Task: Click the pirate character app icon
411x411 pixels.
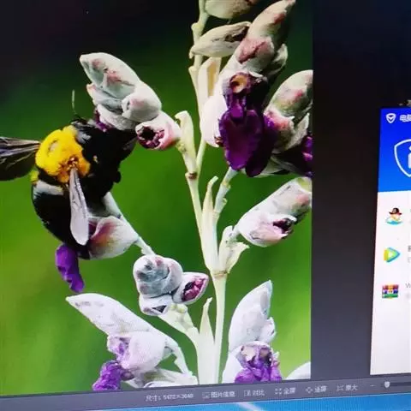Action: click(395, 216)
